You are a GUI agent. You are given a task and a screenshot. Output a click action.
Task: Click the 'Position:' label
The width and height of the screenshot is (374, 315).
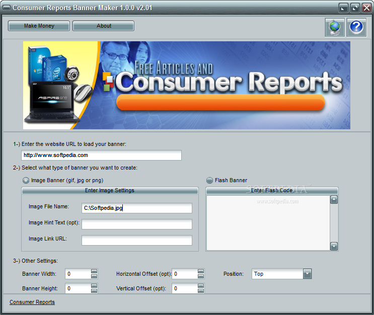(234, 274)
